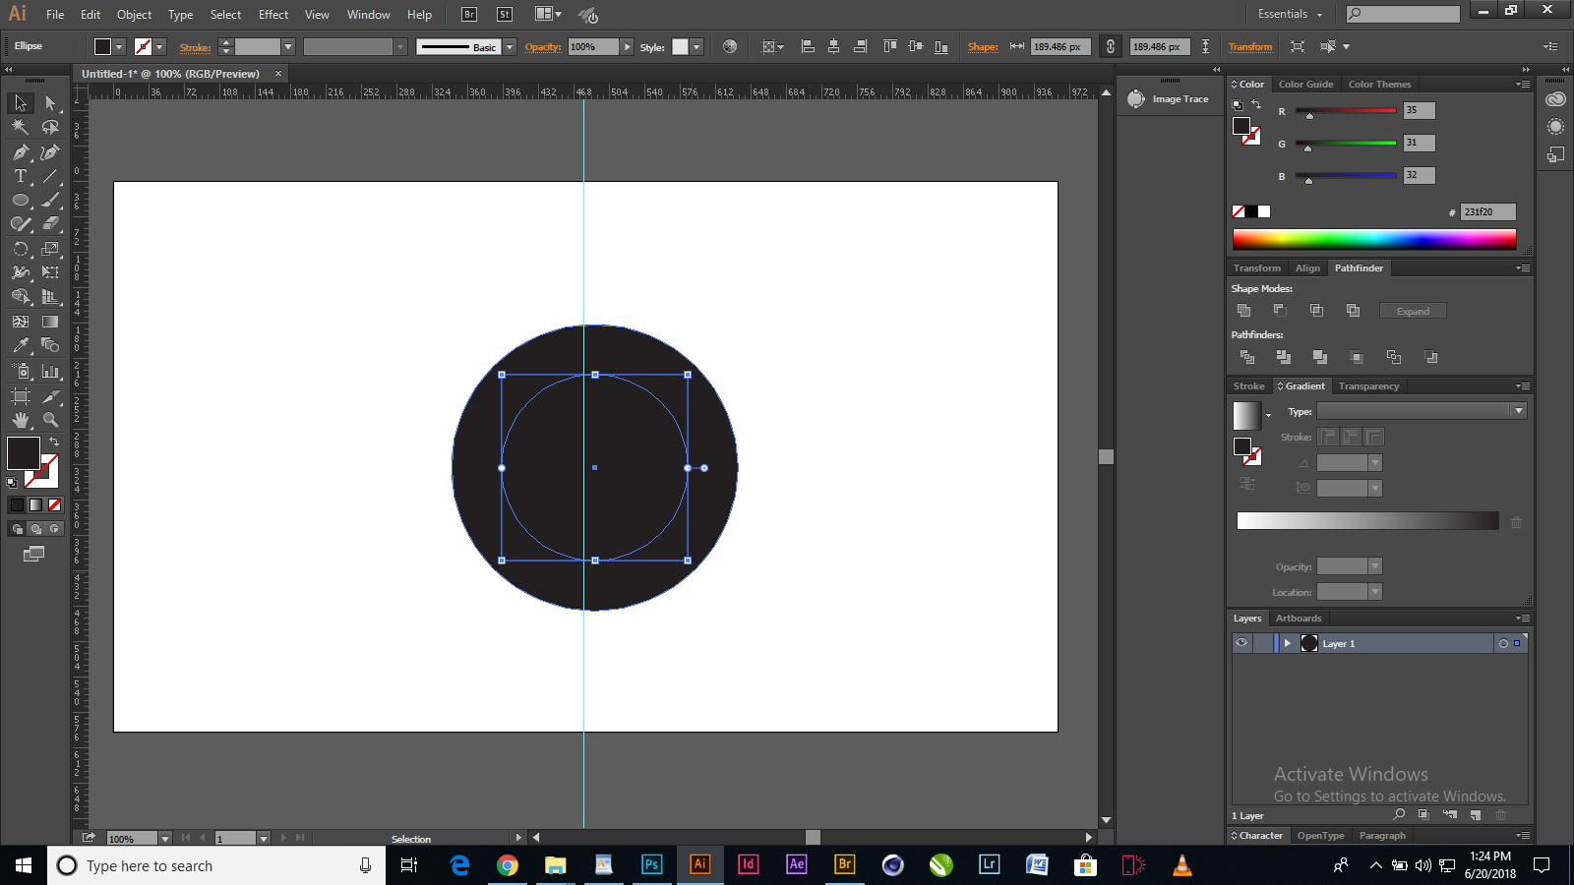This screenshot has height=885, width=1574.
Task: Select the Type tool
Action: coord(21,177)
